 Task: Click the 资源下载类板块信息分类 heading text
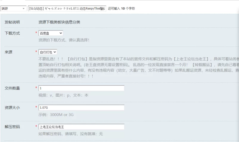coord(59,22)
